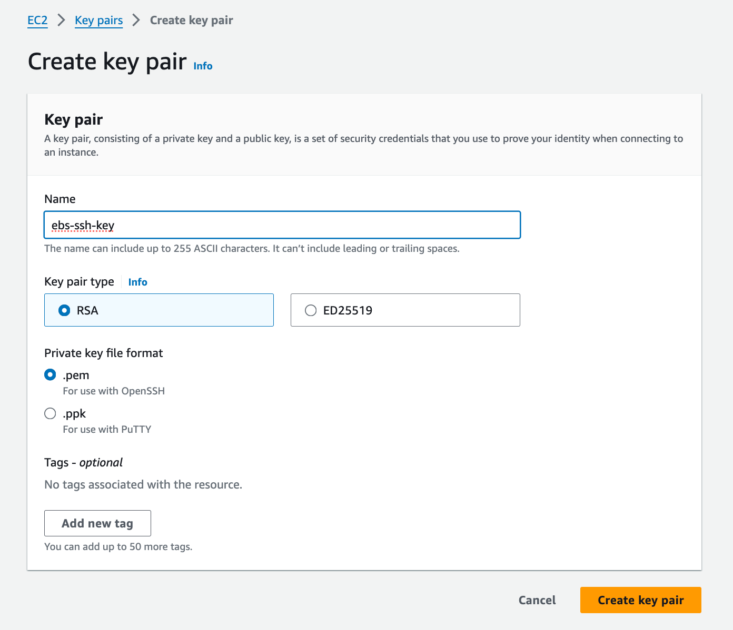Click the RSA option tile
The width and height of the screenshot is (733, 630).
(159, 310)
